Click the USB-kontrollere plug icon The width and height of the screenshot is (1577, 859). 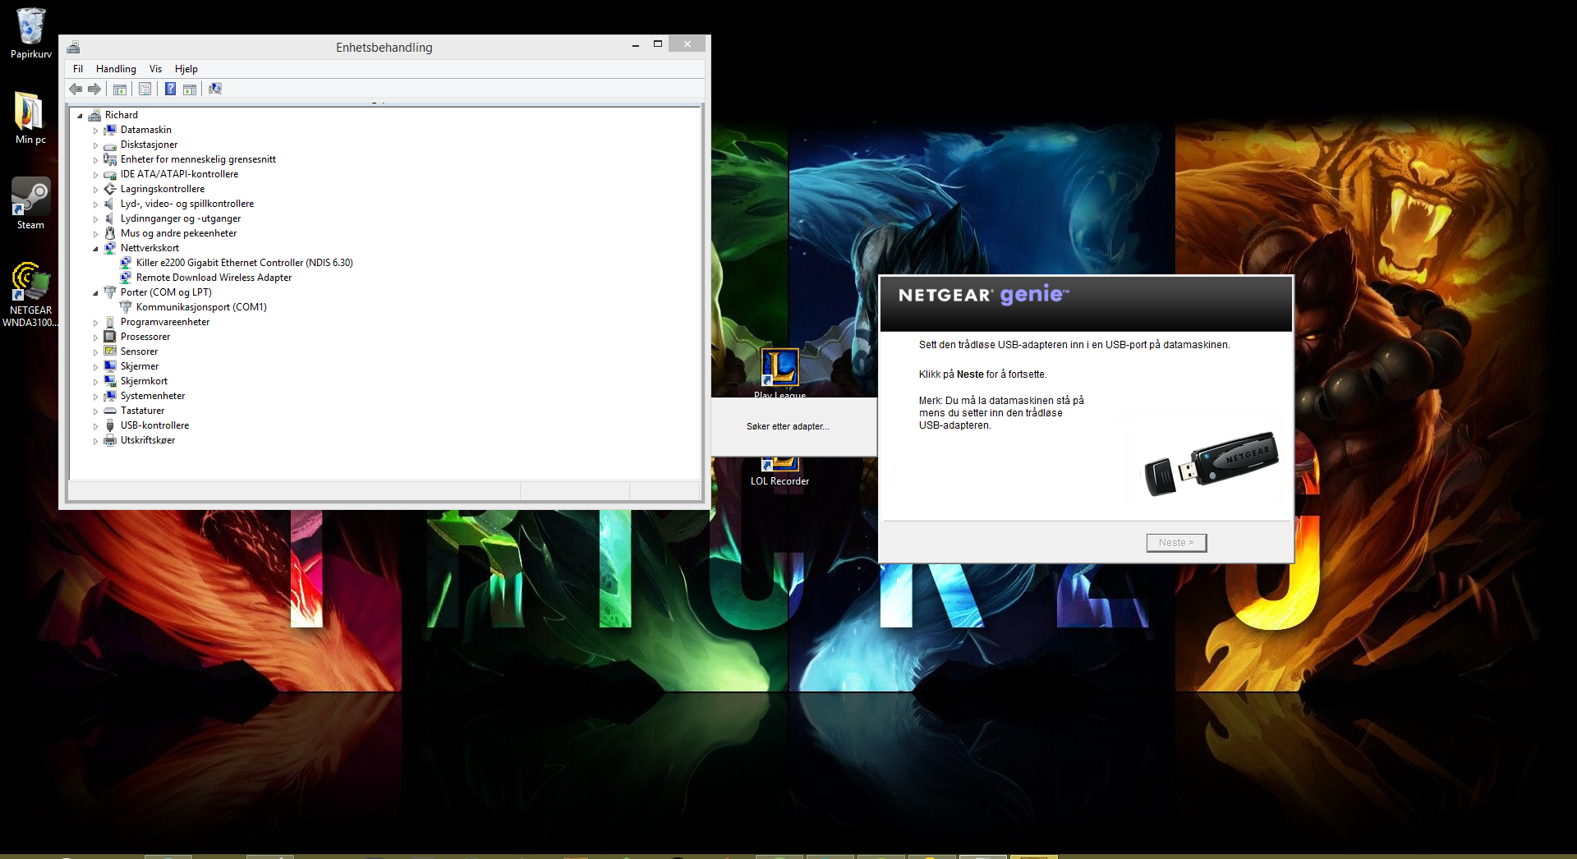(x=110, y=425)
